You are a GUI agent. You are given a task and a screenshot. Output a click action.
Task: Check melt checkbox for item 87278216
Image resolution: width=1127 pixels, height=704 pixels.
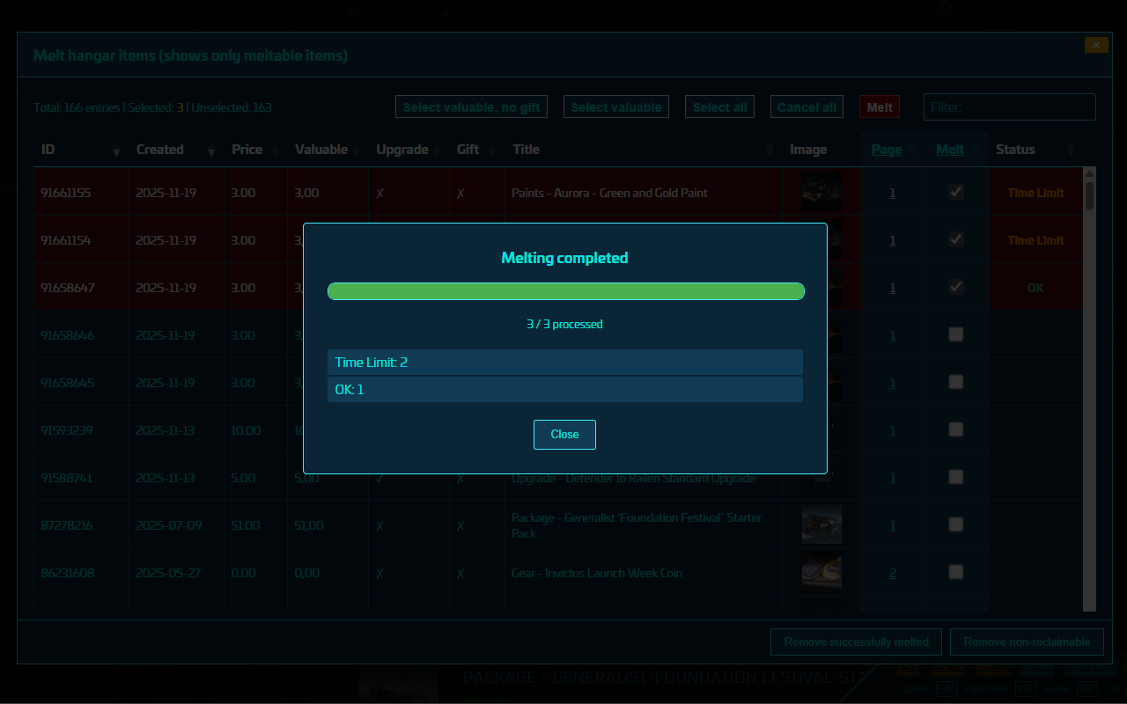955,524
